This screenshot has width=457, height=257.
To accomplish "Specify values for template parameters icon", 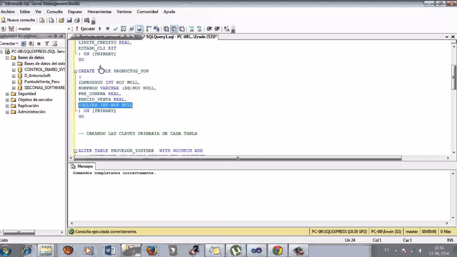I will [x=227, y=29].
